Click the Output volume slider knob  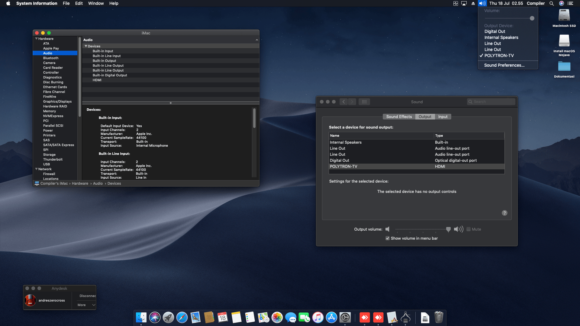(448, 229)
